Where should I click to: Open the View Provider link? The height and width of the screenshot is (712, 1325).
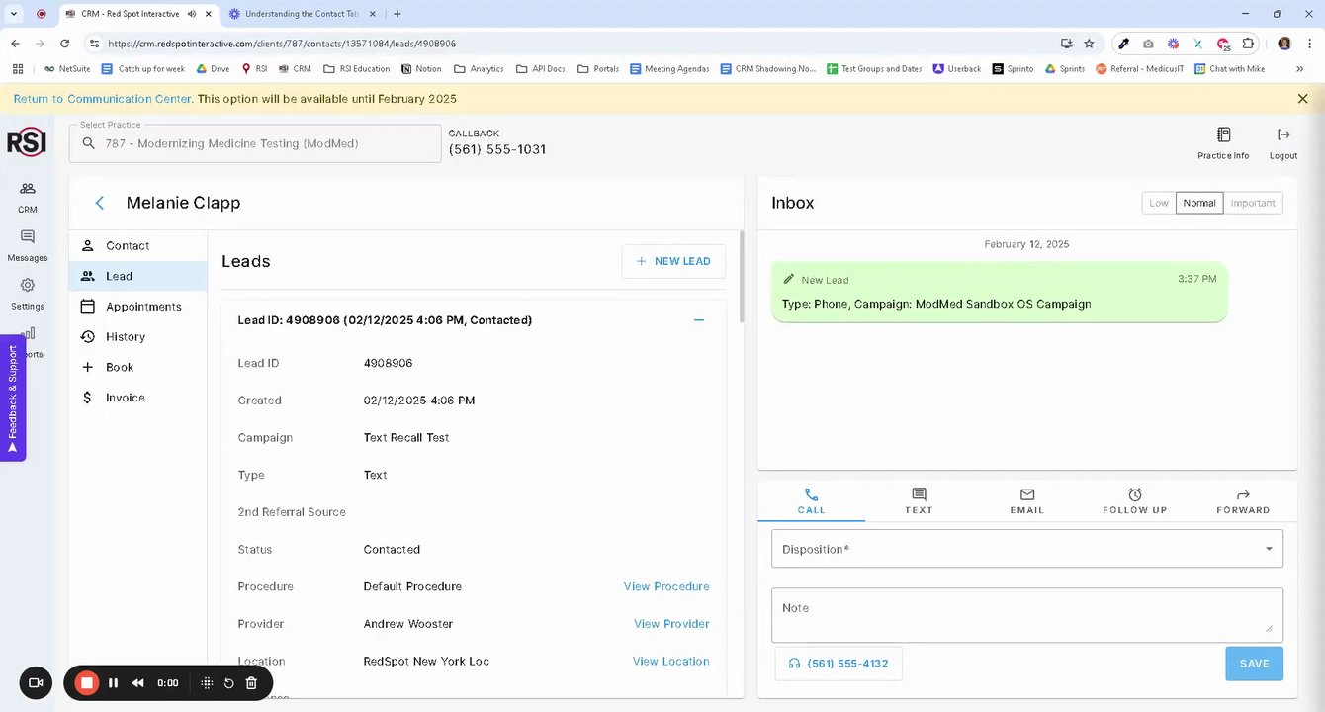(671, 624)
